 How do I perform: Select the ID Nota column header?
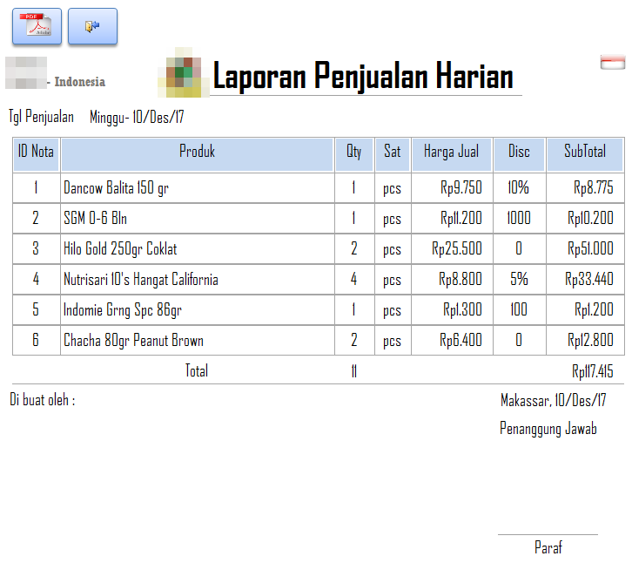[36, 152]
